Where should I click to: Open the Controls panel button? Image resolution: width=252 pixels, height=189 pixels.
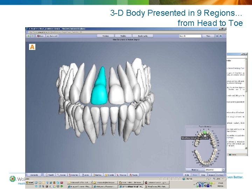pyautogui.click(x=34, y=175)
